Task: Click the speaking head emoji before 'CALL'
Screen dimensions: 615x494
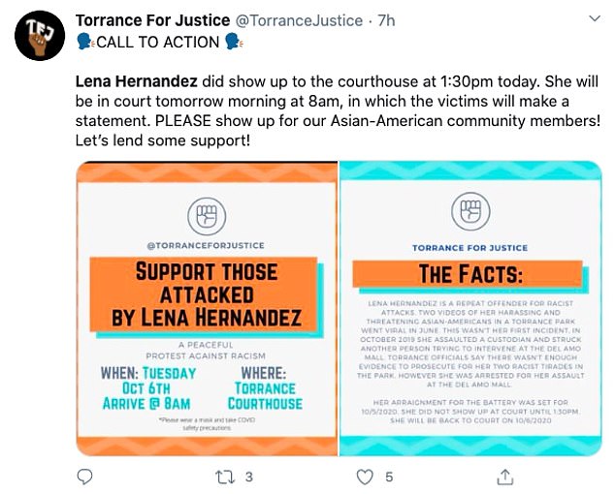Action: pyautogui.click(x=84, y=41)
